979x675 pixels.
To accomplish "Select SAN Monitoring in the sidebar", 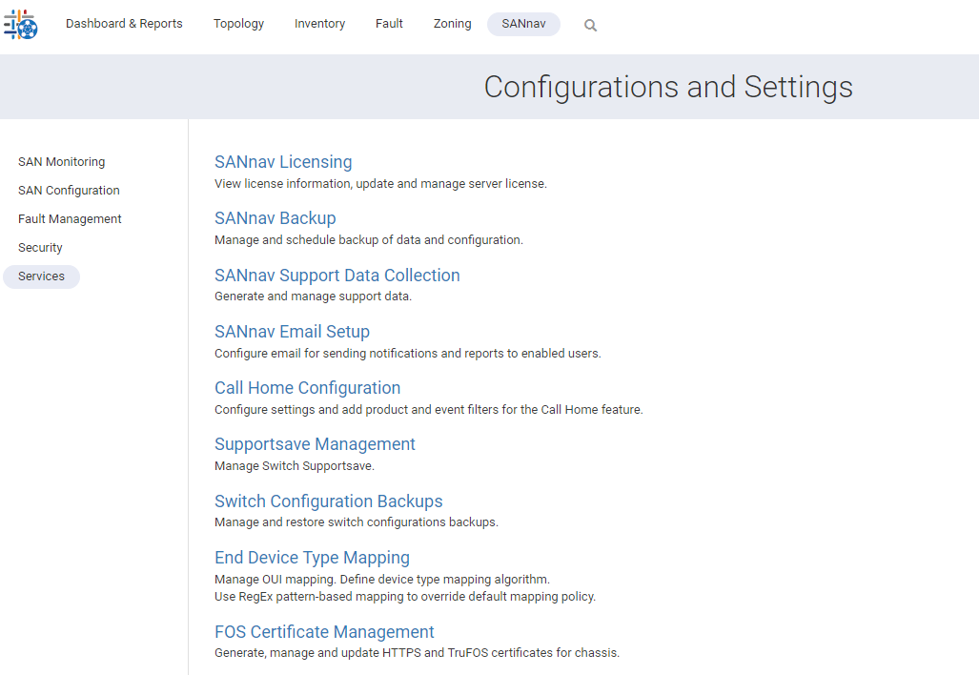I will pos(61,161).
